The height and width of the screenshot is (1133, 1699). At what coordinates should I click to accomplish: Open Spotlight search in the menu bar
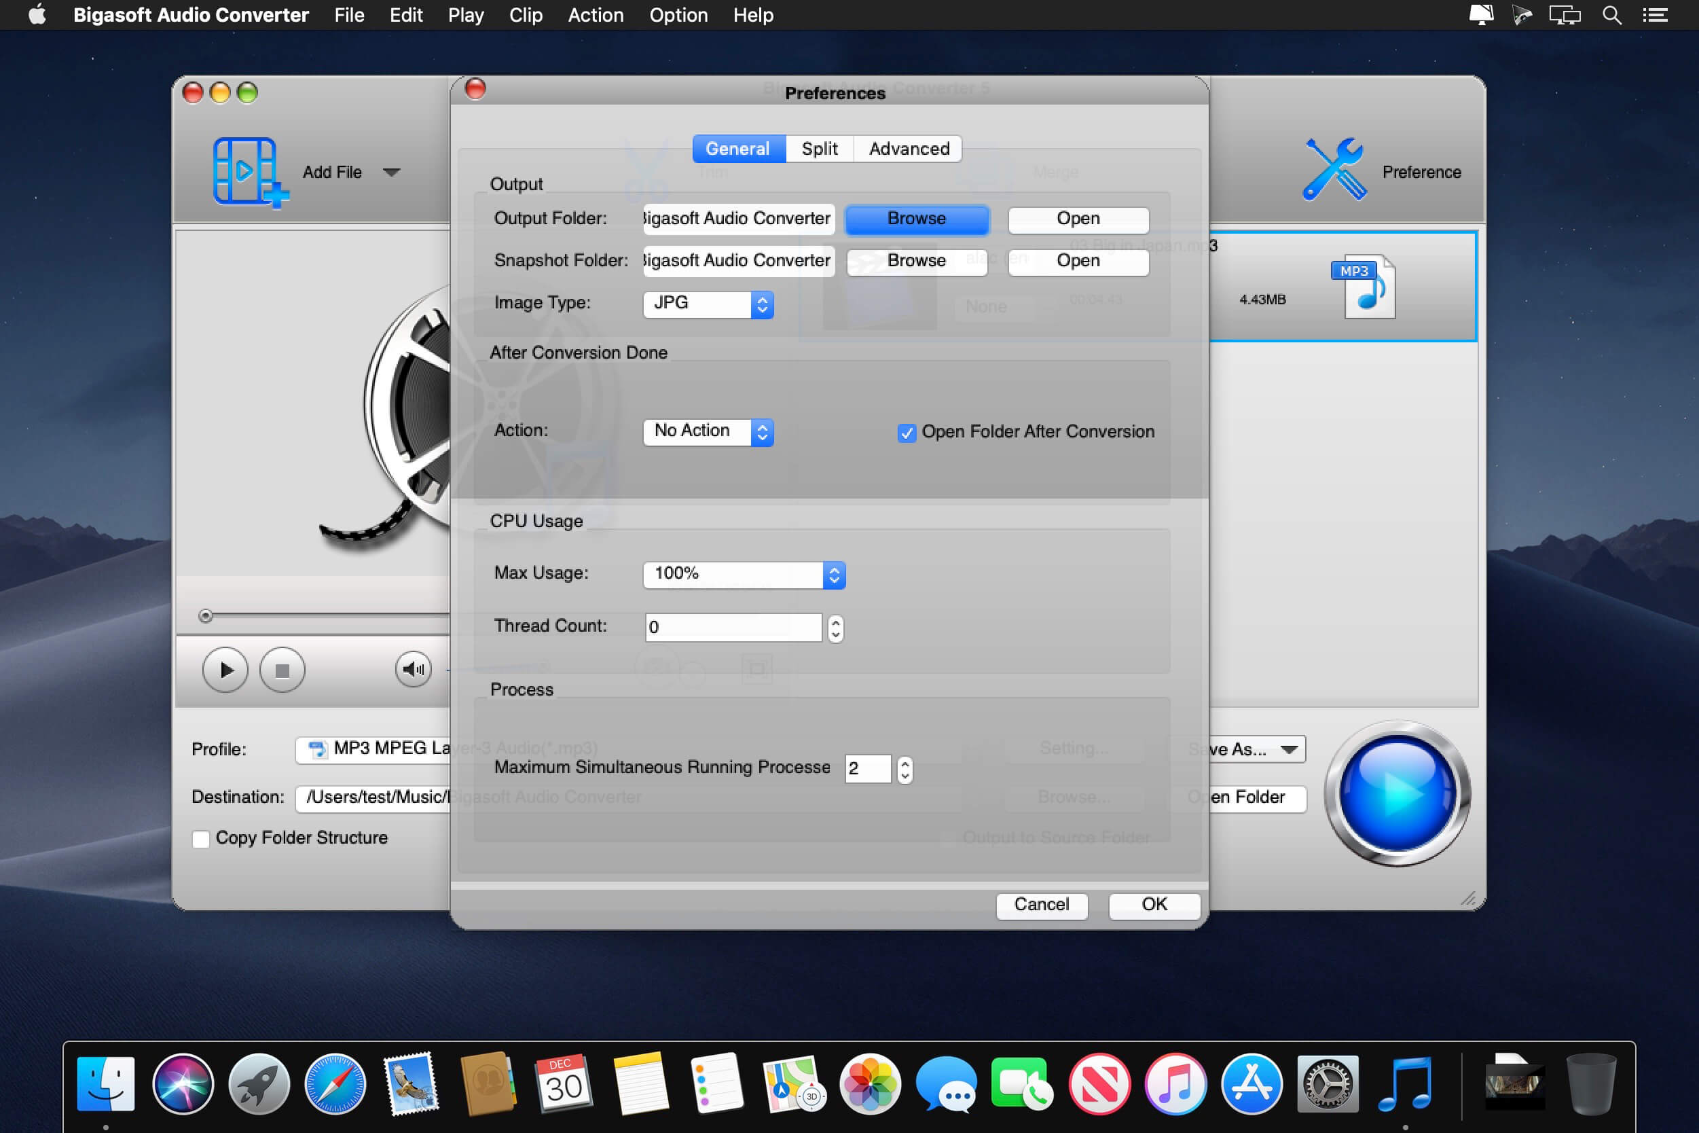(1611, 15)
